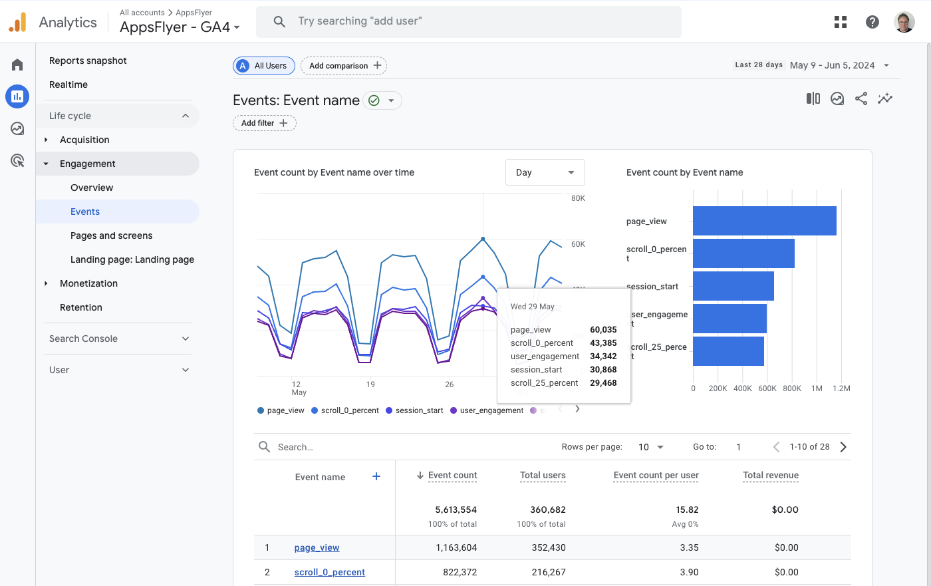Open the Day granularity dropdown

(x=545, y=172)
